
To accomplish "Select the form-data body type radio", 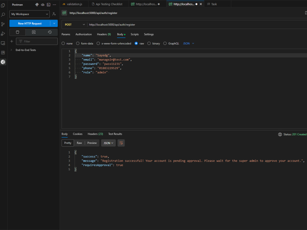I will [x=78, y=44].
